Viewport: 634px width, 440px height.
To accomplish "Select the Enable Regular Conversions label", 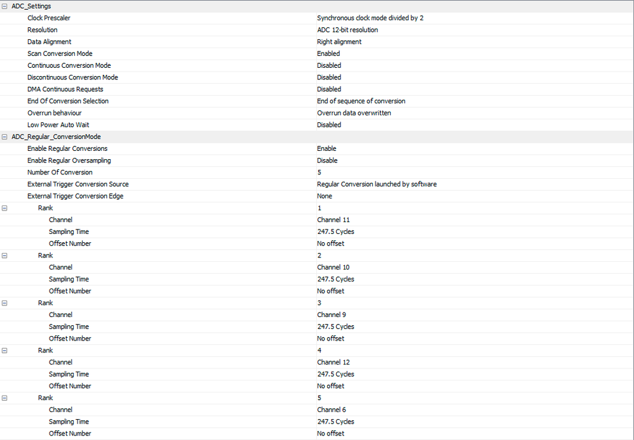I will (67, 148).
